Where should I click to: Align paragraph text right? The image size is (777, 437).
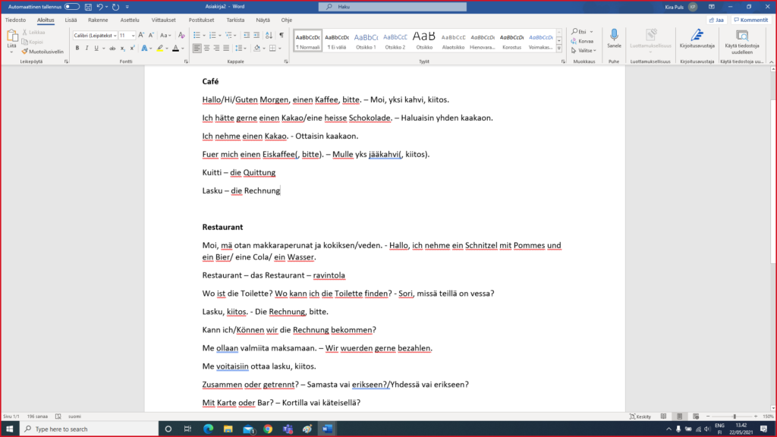216,49
